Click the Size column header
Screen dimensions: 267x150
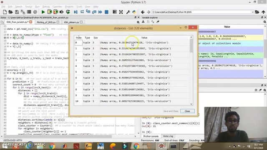(96, 38)
